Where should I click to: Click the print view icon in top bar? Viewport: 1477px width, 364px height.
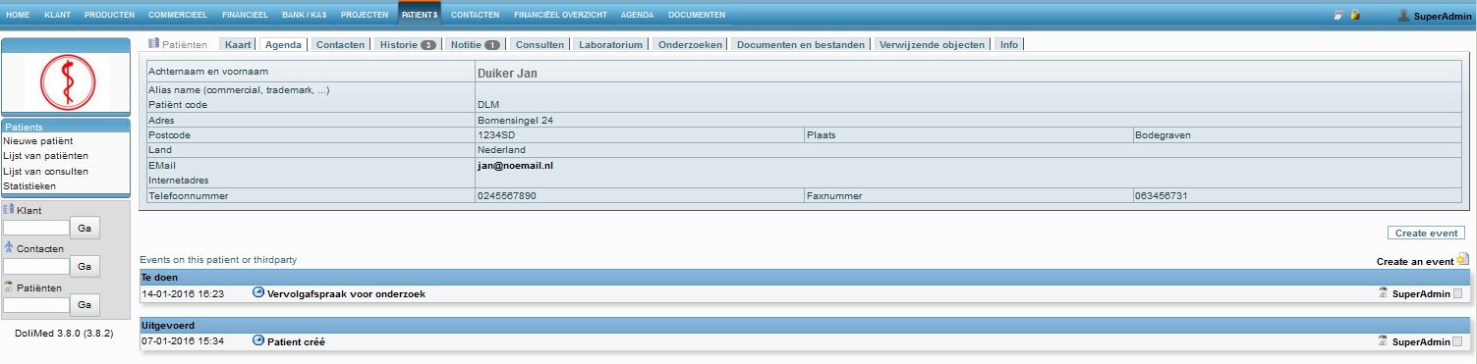(x=1338, y=16)
